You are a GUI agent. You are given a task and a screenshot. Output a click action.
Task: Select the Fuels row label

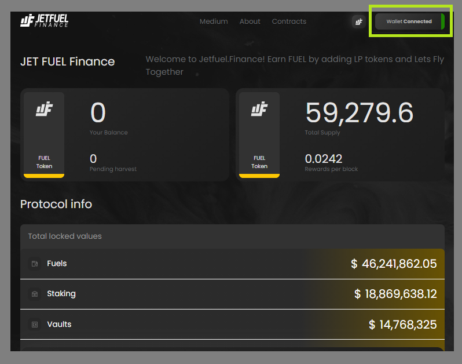(57, 263)
